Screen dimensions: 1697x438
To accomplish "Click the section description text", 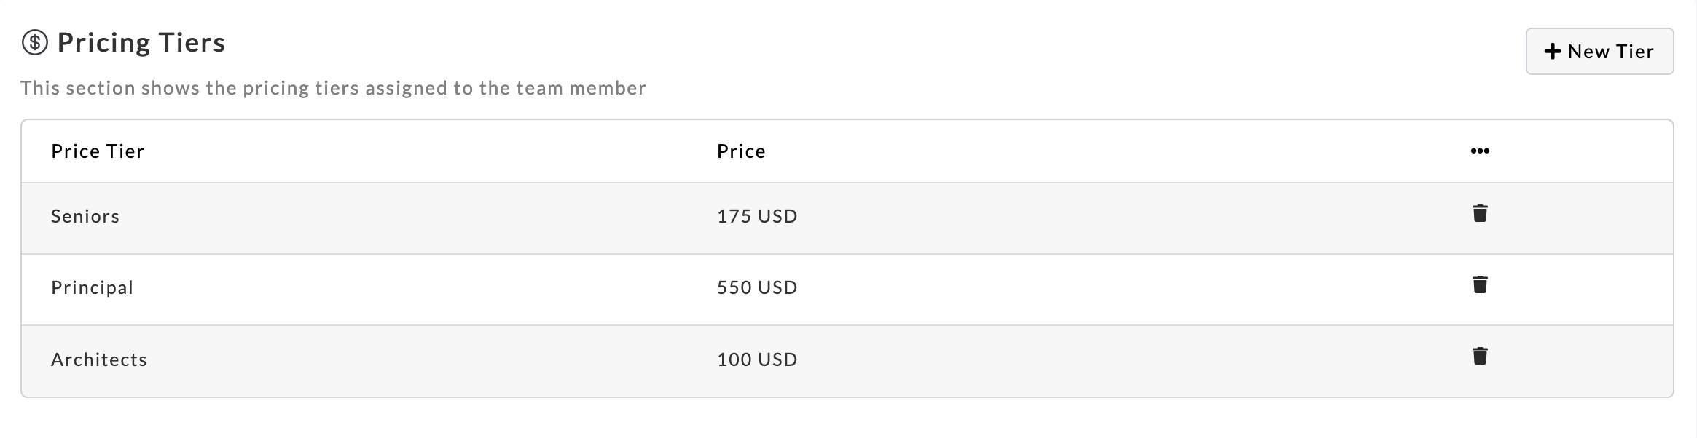I will point(333,88).
